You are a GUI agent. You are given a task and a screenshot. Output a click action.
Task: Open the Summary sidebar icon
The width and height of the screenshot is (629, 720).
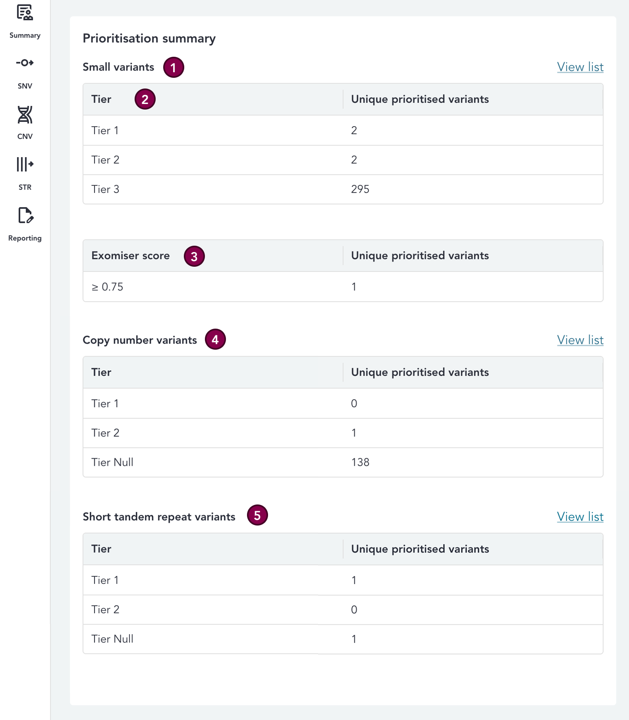(x=25, y=13)
